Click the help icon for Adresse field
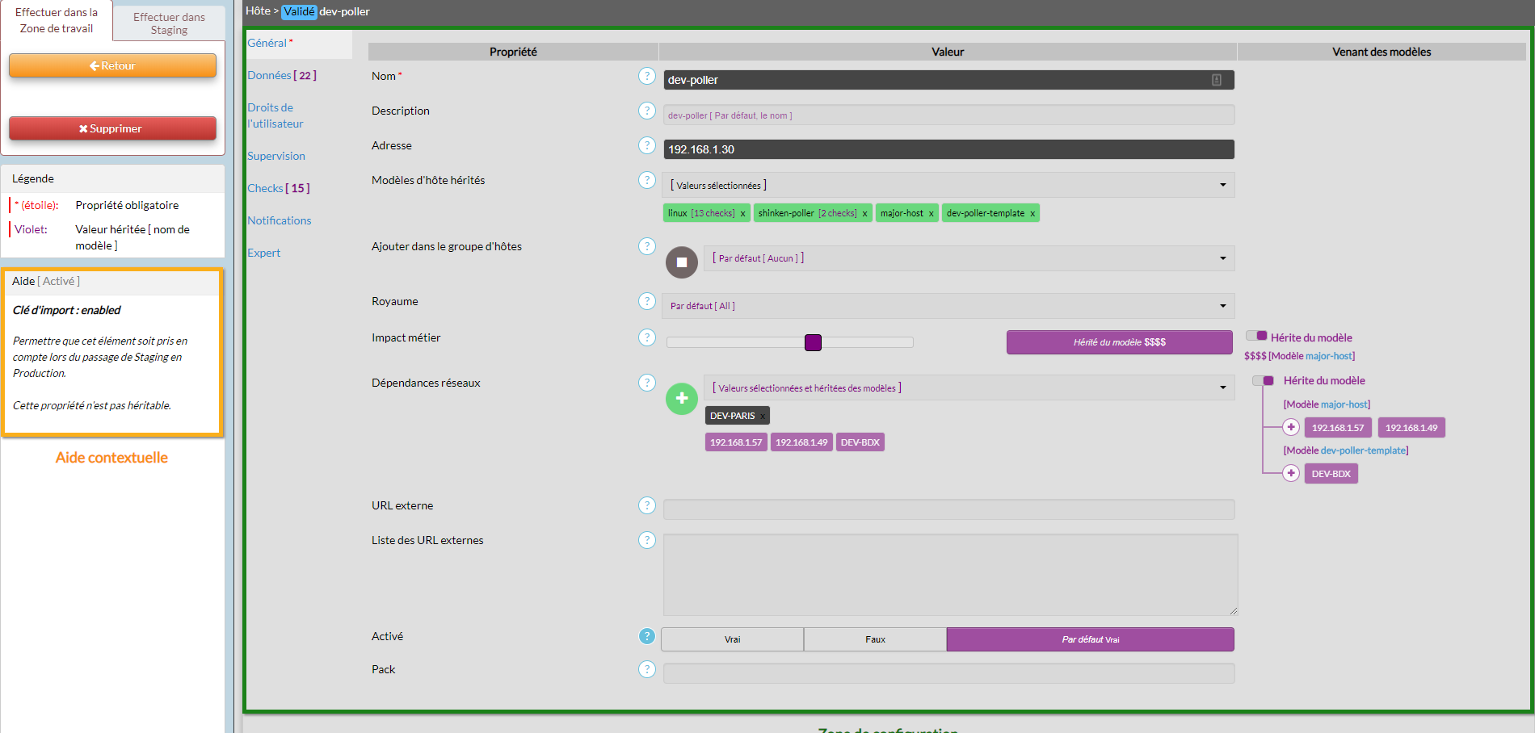Viewport: 1535px width, 733px height. (x=646, y=145)
